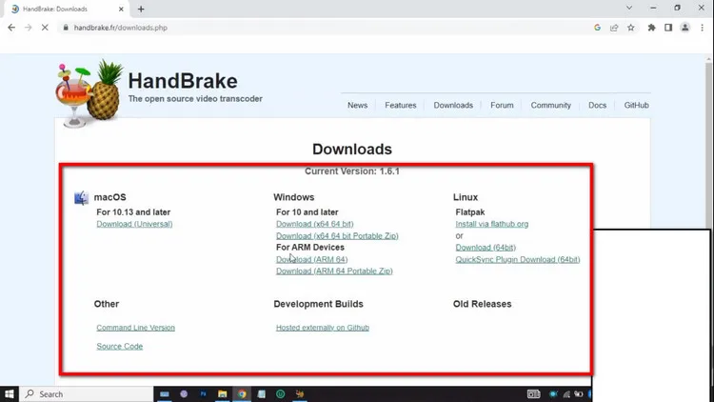Expand the tab search chevron

(x=629, y=8)
